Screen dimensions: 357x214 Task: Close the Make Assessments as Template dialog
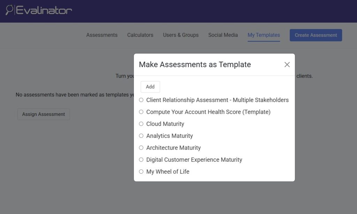[x=287, y=64]
